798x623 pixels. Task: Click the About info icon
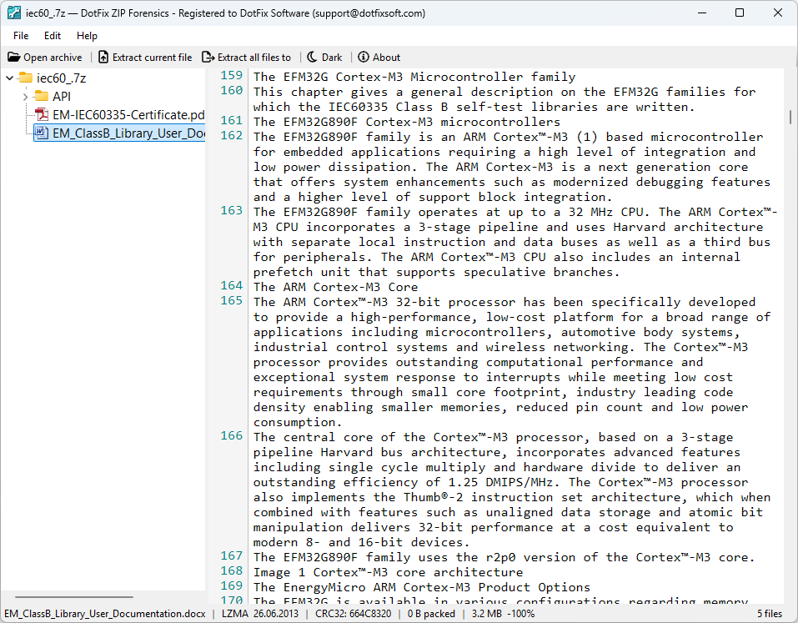364,57
